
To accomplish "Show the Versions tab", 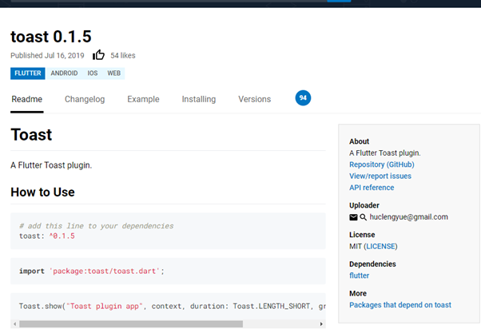I will (254, 100).
